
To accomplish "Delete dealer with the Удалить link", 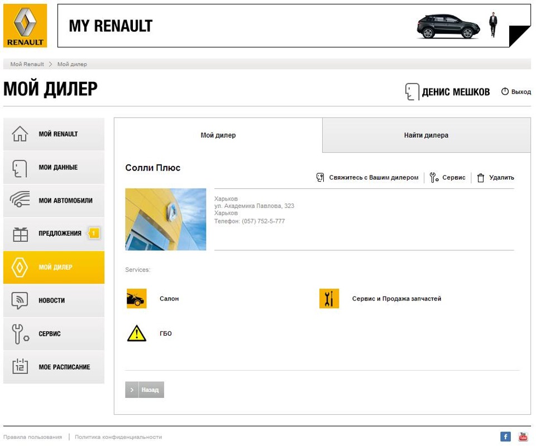I will coord(501,177).
